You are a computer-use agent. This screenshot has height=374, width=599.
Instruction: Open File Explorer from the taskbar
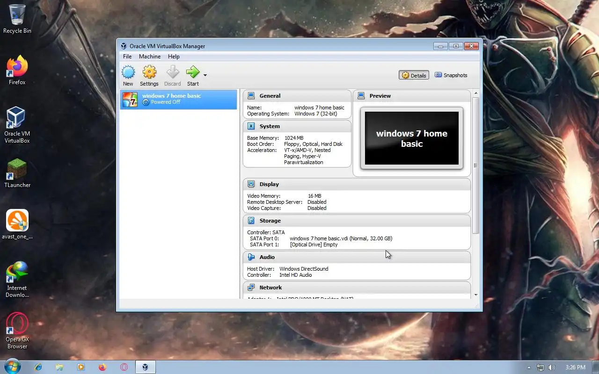coord(59,367)
